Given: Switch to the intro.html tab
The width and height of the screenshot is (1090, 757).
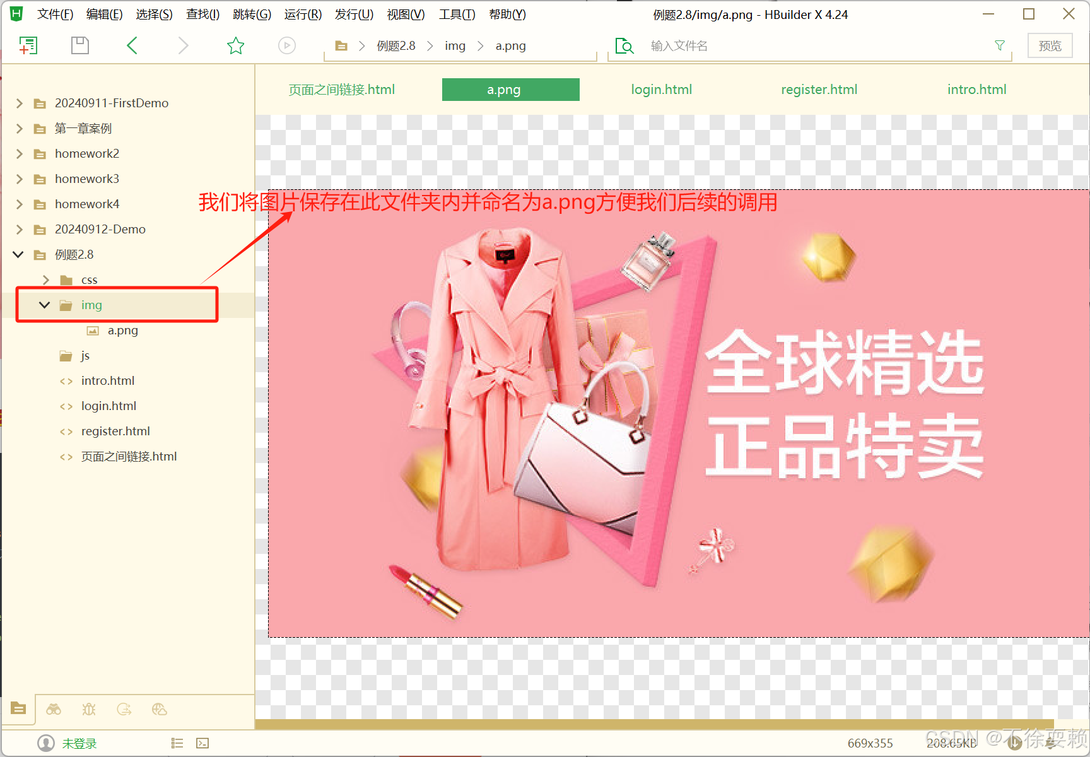Looking at the screenshot, I should click(977, 90).
